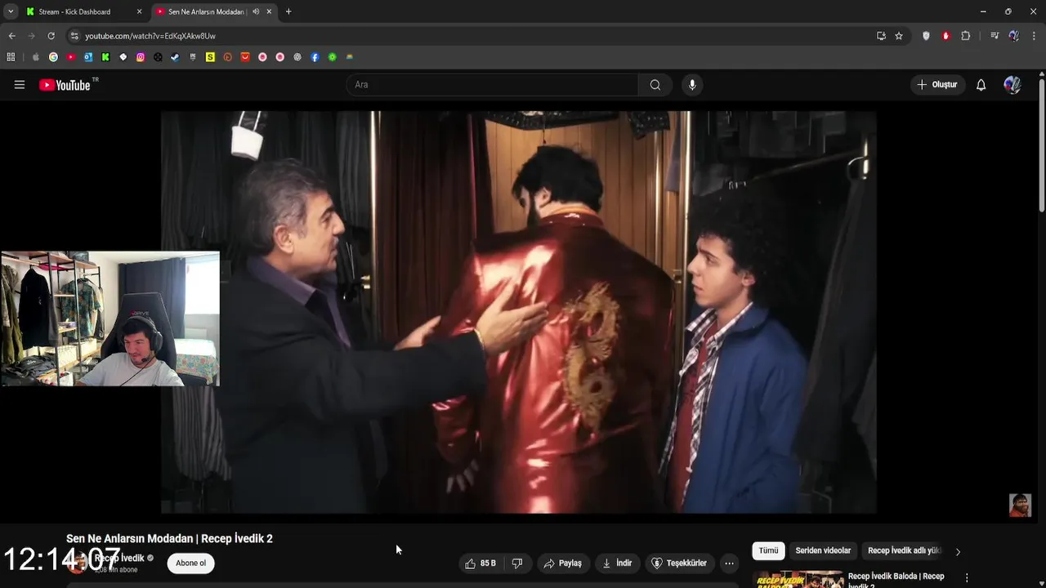
Task: Dislike the video with thumbs down
Action: click(x=517, y=563)
